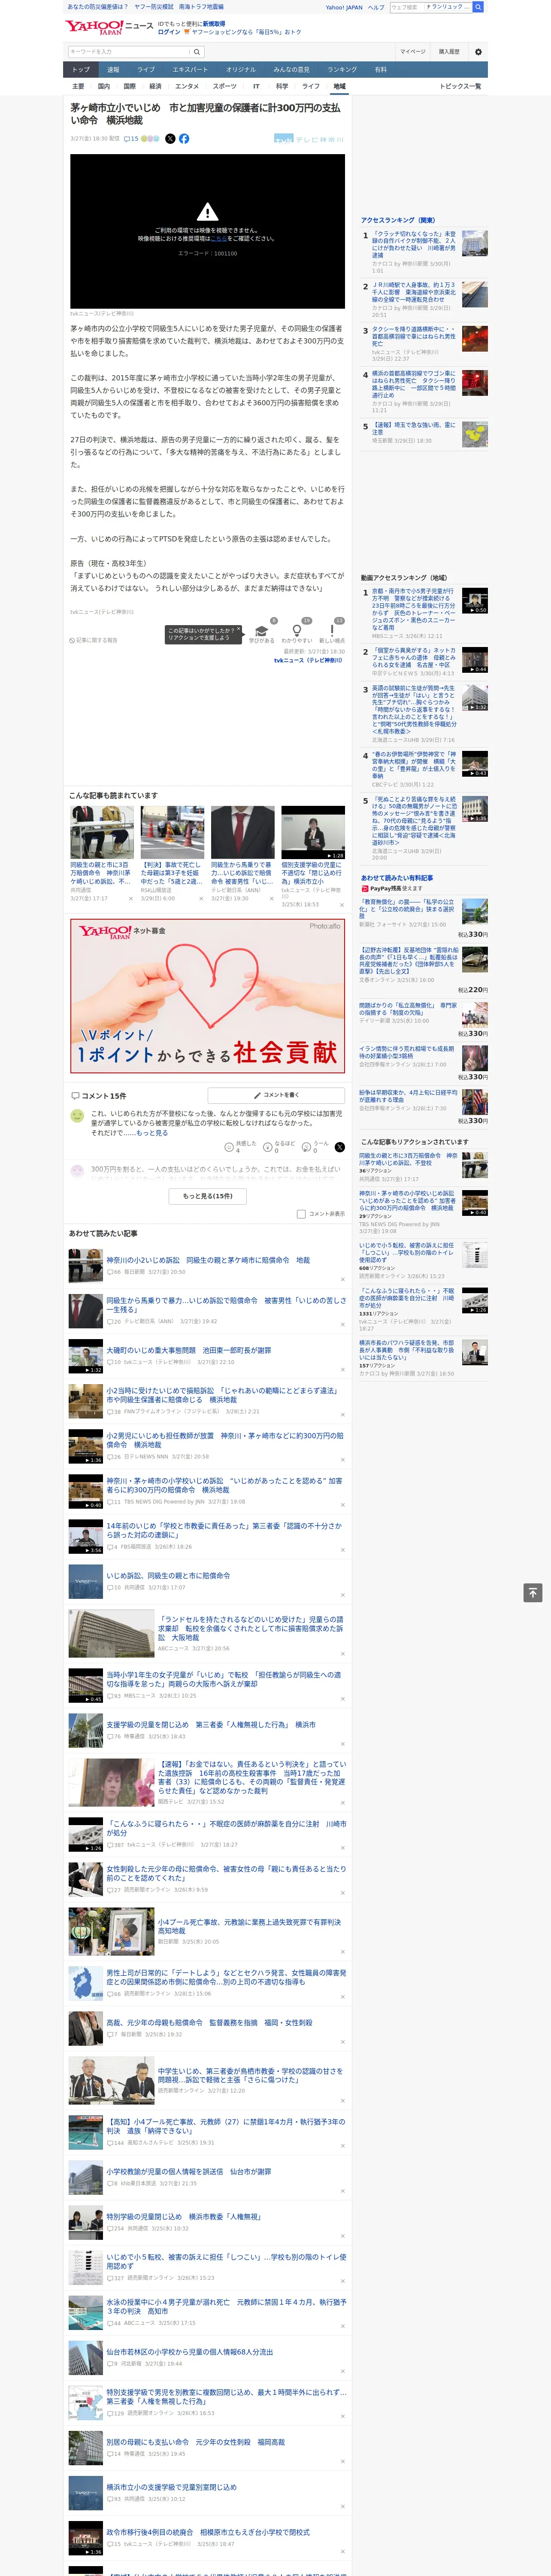
Task: Click the わかりやすい lightbulb reaction
Action: coord(297,632)
